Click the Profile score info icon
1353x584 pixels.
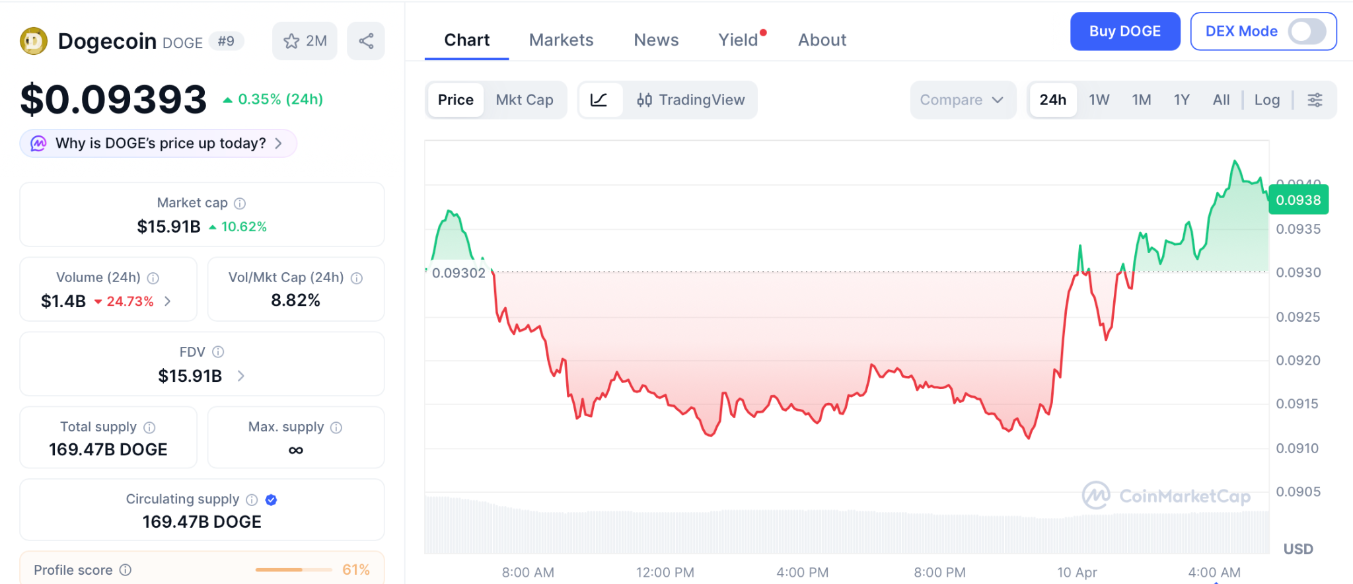point(126,570)
